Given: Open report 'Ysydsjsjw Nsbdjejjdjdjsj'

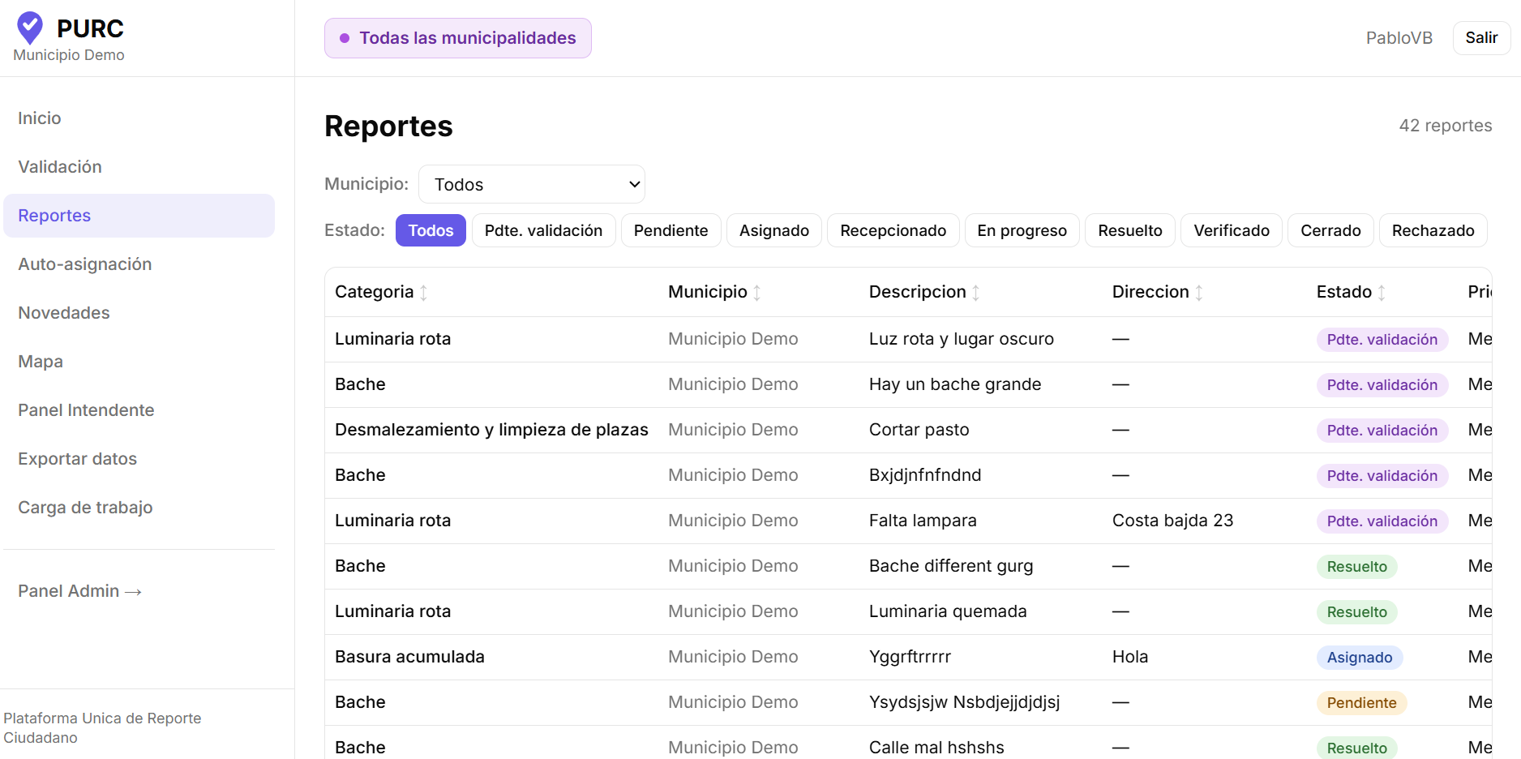Looking at the screenshot, I should pyautogui.click(x=965, y=702).
